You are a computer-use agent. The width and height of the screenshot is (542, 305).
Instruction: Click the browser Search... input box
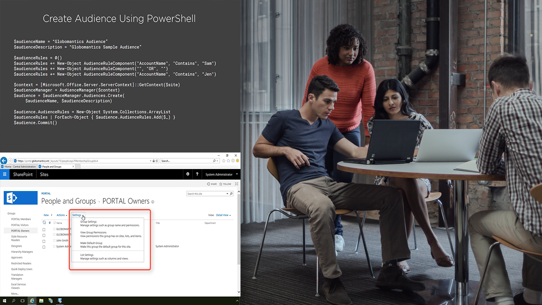pos(186,161)
